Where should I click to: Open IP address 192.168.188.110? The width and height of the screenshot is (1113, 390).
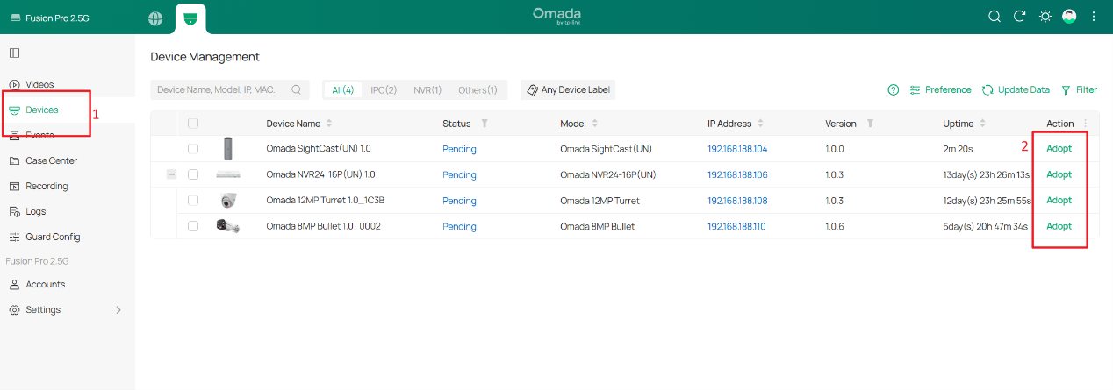coord(736,226)
